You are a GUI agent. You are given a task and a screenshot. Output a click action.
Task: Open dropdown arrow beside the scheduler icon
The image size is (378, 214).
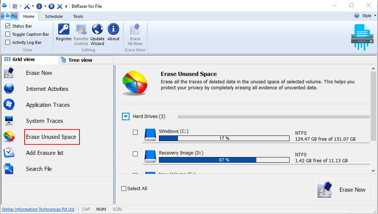click(21, 6)
